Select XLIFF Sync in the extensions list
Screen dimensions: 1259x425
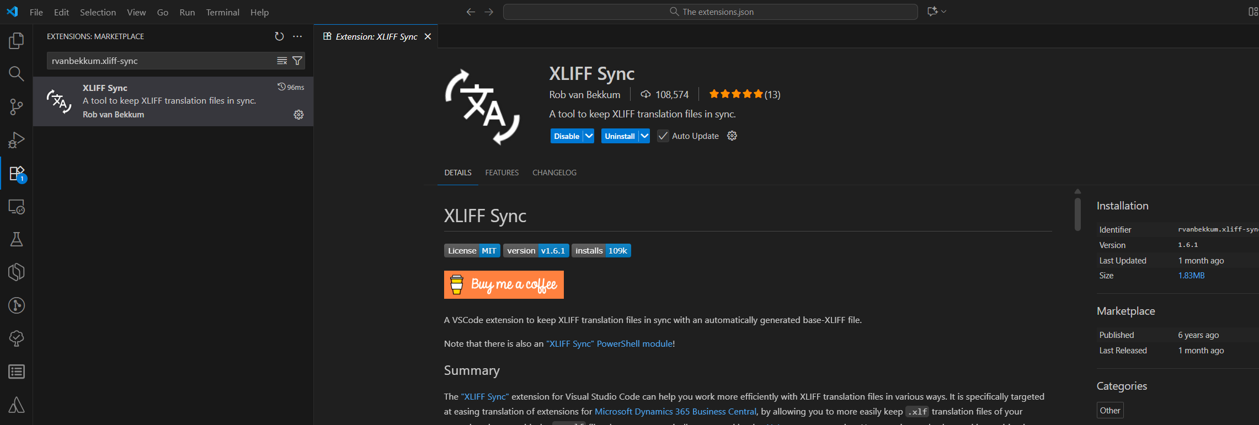coord(173,101)
